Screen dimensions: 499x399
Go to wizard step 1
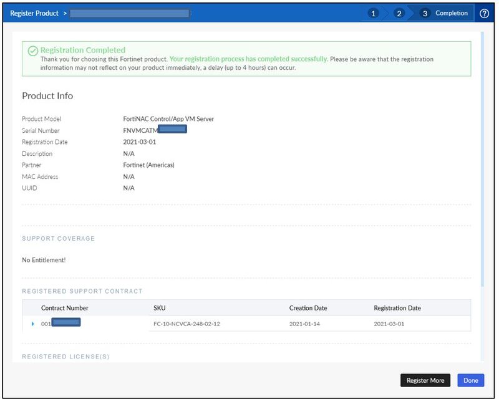373,13
